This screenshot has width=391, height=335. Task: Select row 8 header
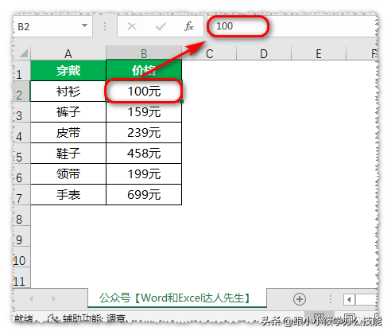21,216
